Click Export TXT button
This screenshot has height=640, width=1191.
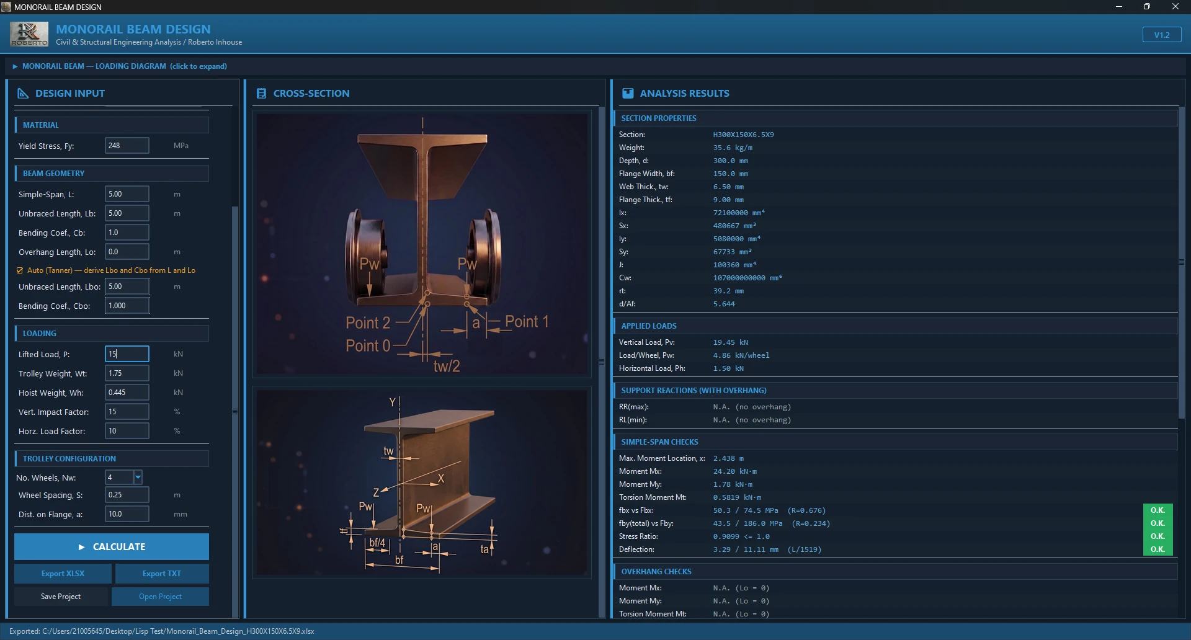[x=161, y=574]
